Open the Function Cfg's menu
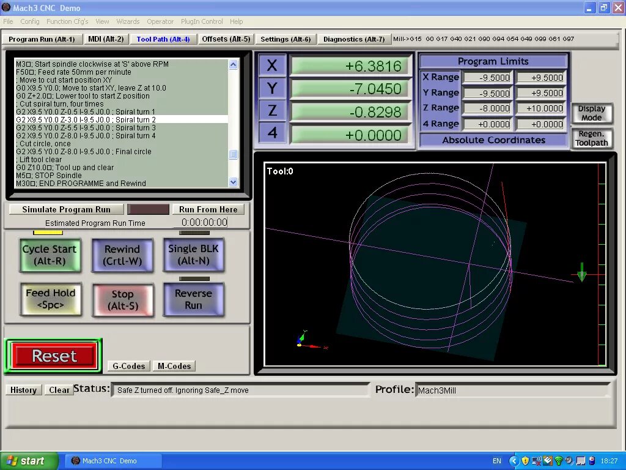626x470 pixels. click(x=67, y=21)
